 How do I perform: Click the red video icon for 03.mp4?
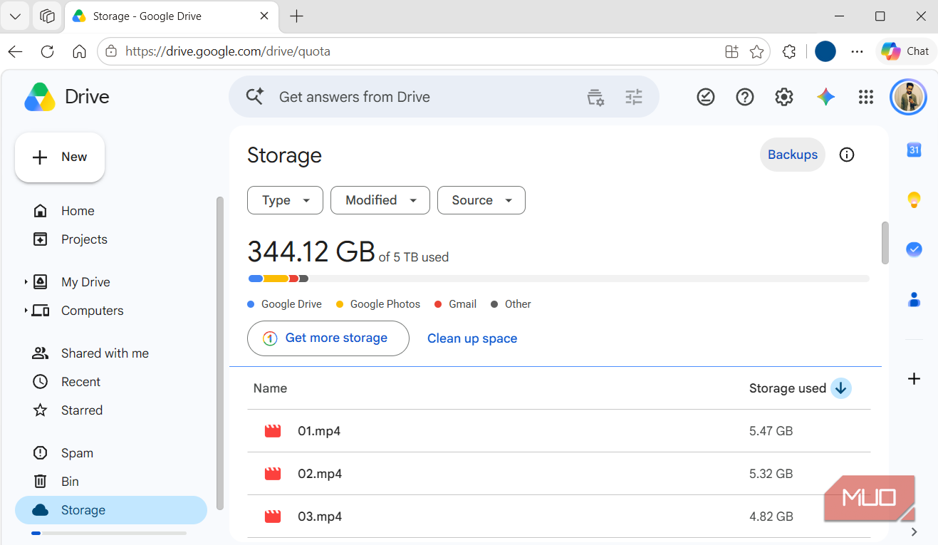273,517
